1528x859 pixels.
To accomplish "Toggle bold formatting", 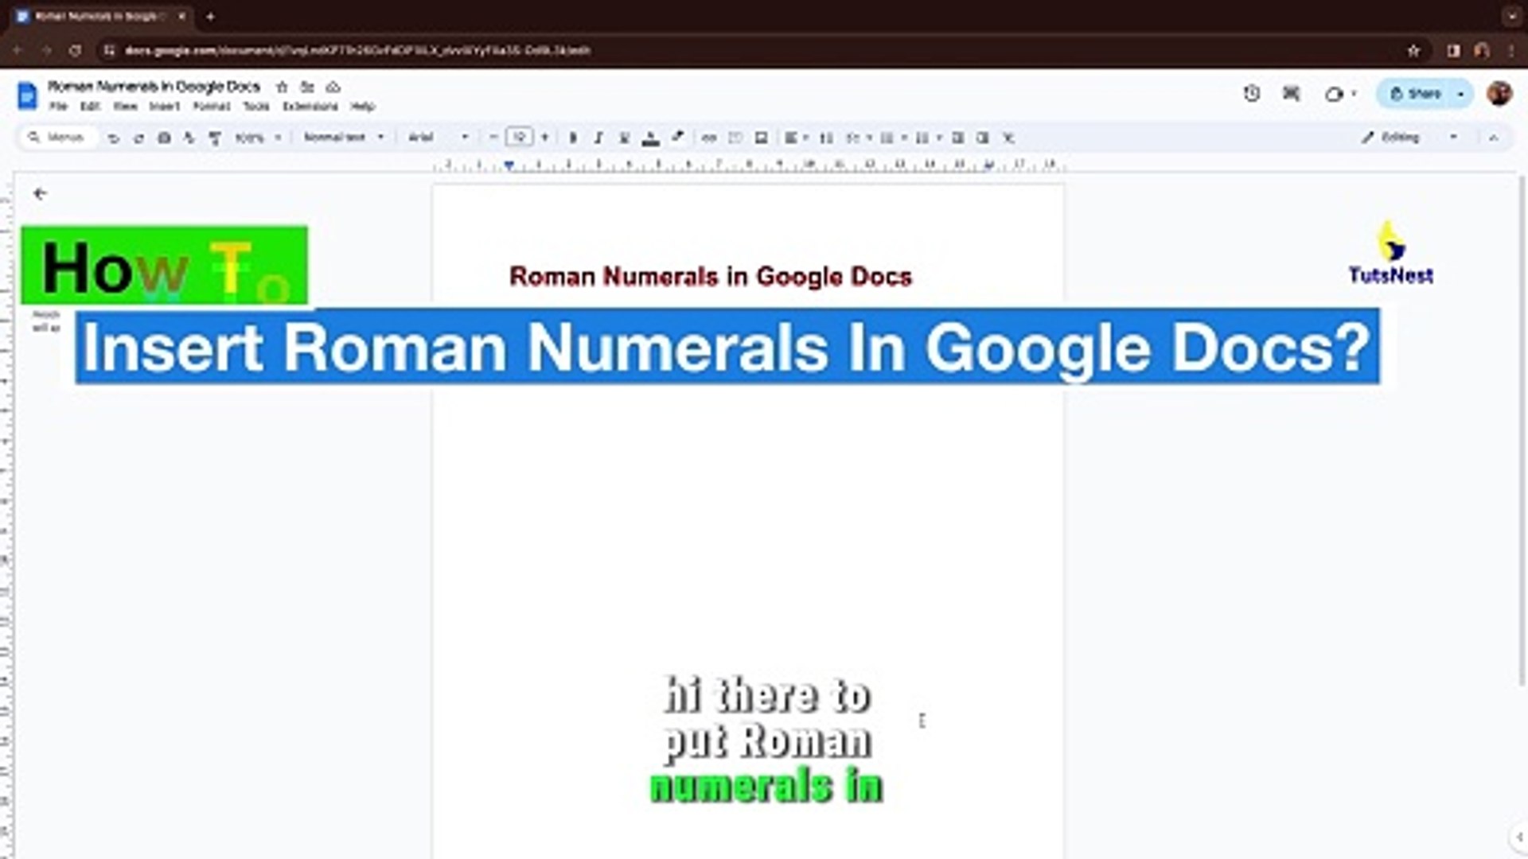I will (573, 138).
